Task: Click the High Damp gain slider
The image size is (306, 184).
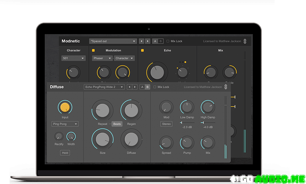Action: coord(208,122)
